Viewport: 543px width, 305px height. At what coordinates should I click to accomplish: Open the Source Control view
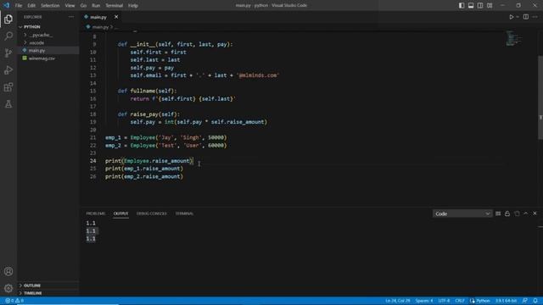click(x=8, y=53)
